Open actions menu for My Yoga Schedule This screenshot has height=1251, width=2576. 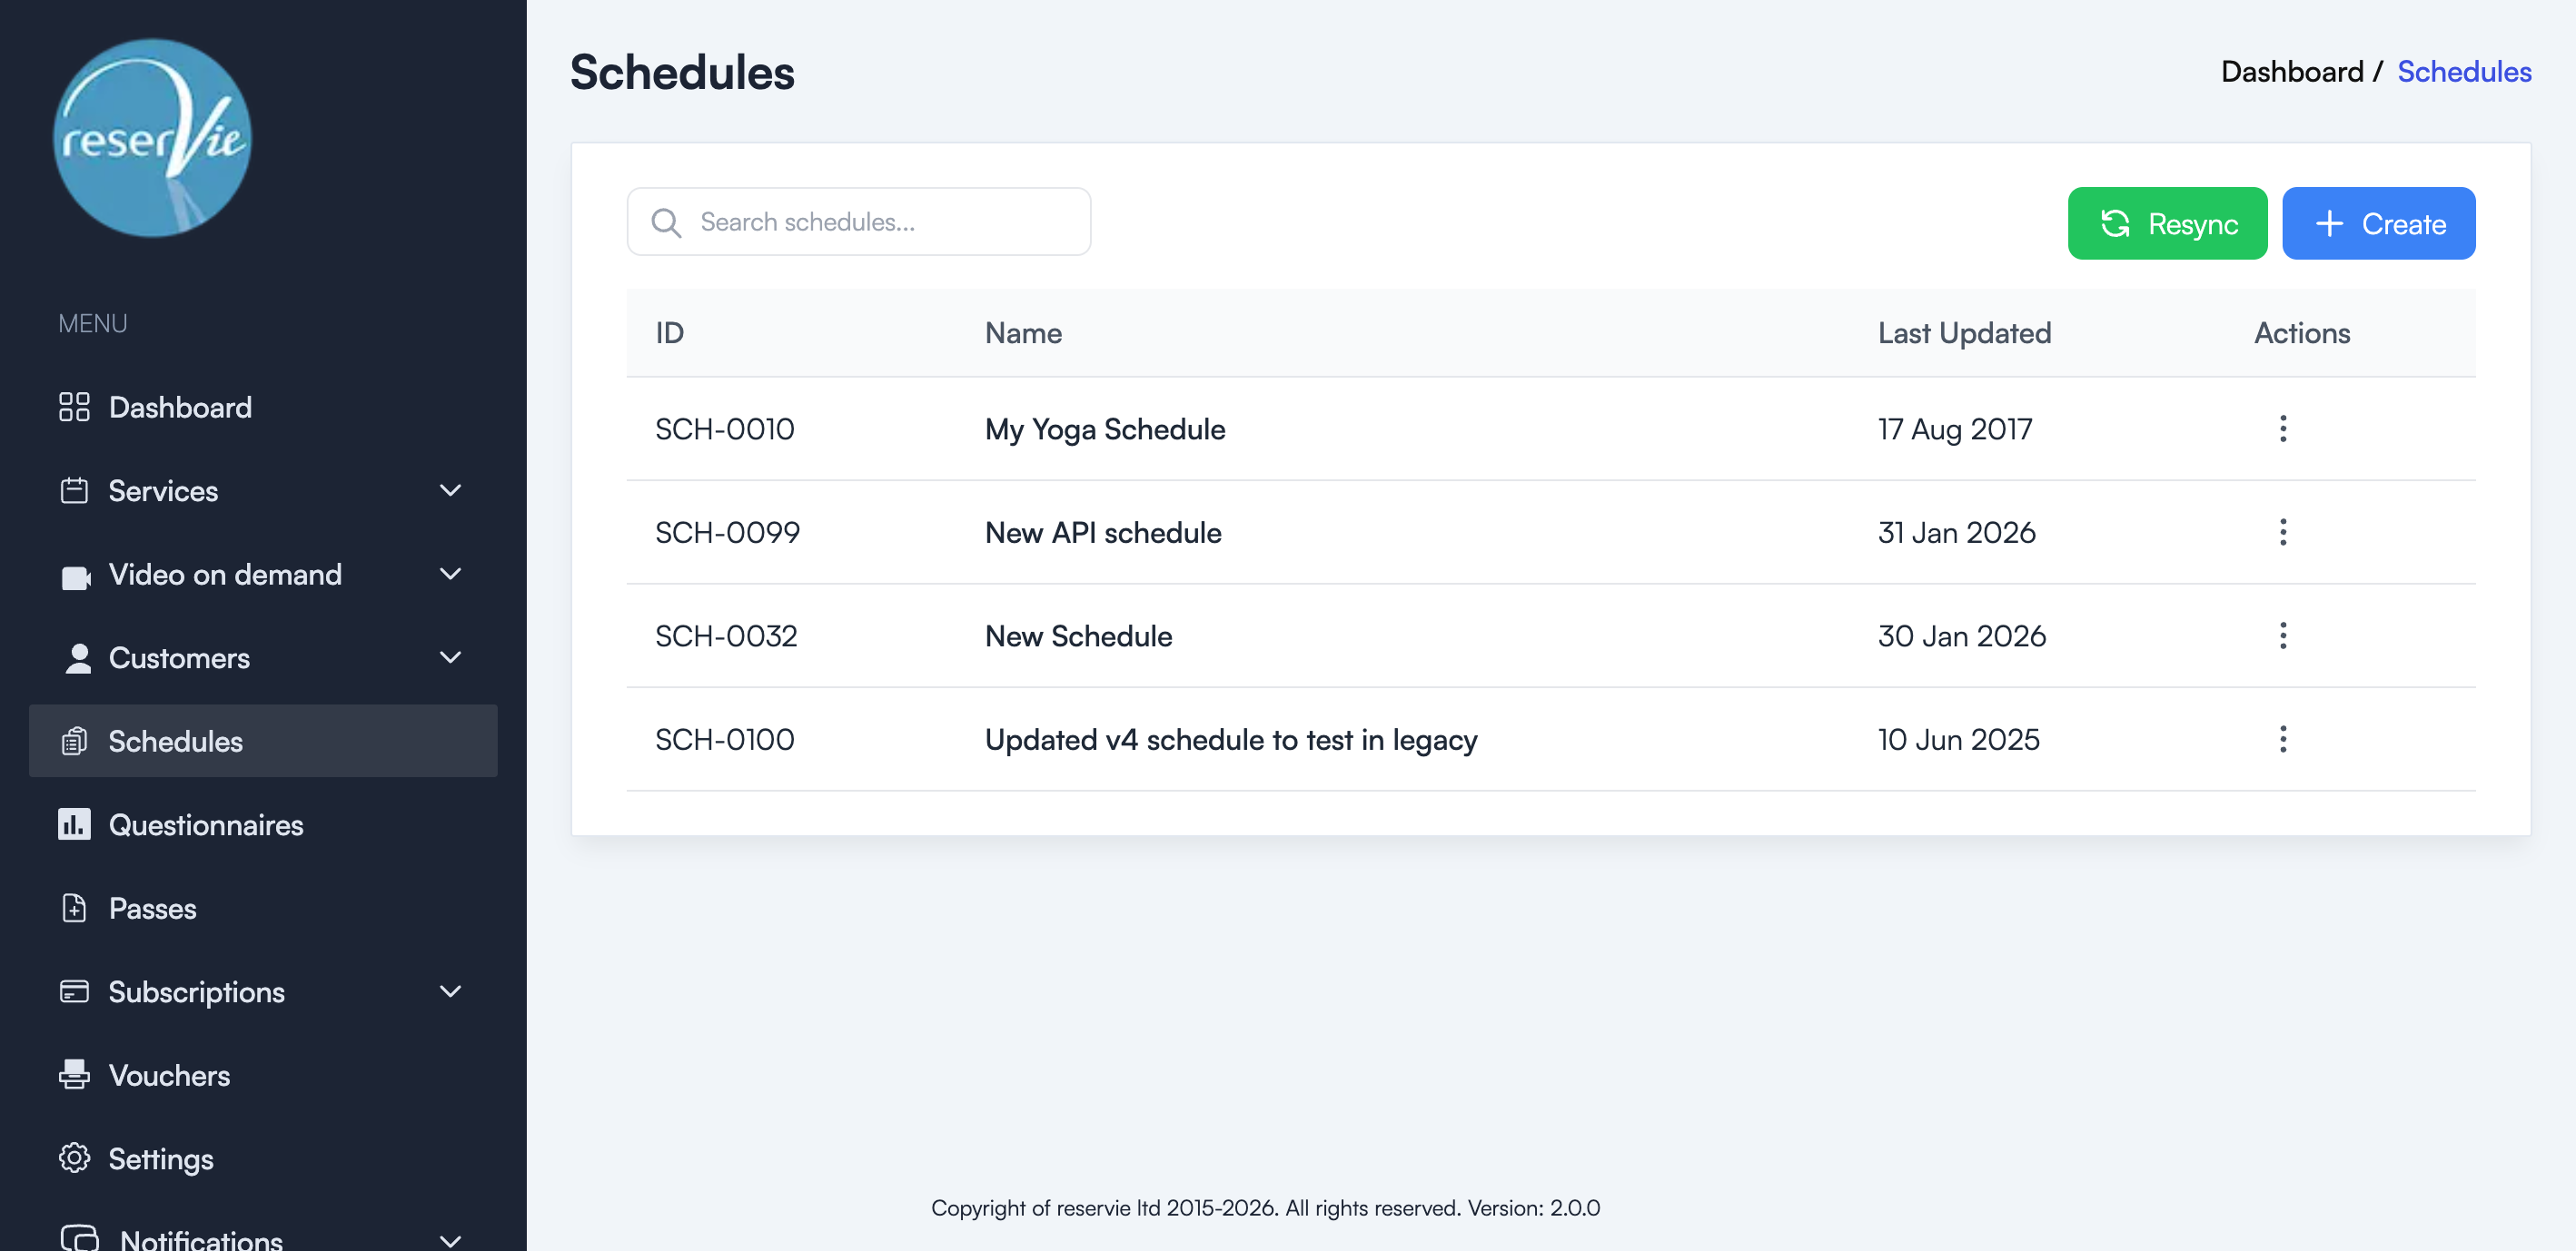pyautogui.click(x=2283, y=428)
